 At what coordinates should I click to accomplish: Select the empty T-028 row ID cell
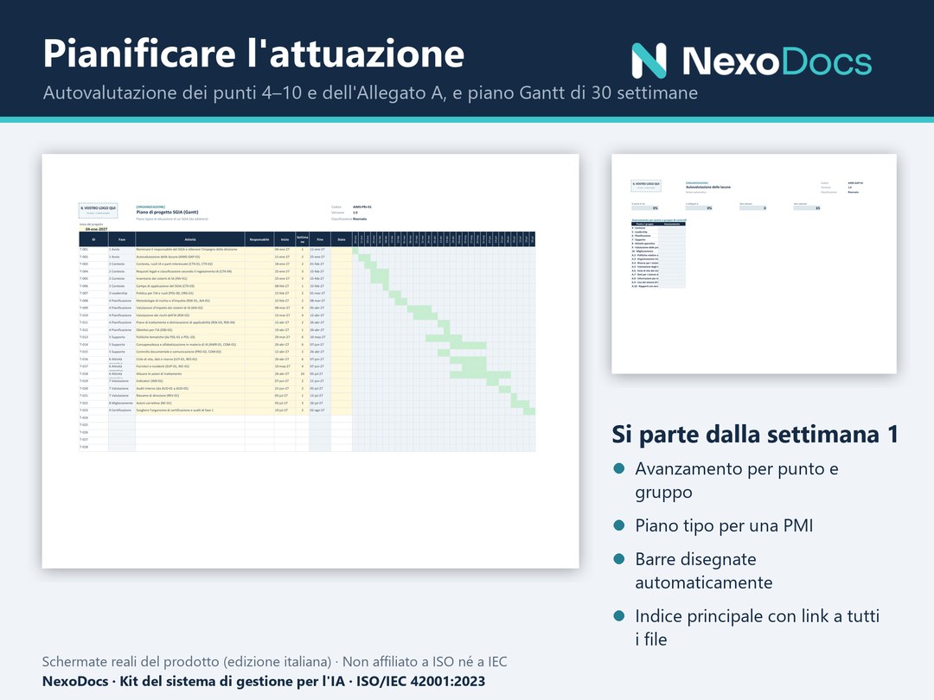click(93, 447)
